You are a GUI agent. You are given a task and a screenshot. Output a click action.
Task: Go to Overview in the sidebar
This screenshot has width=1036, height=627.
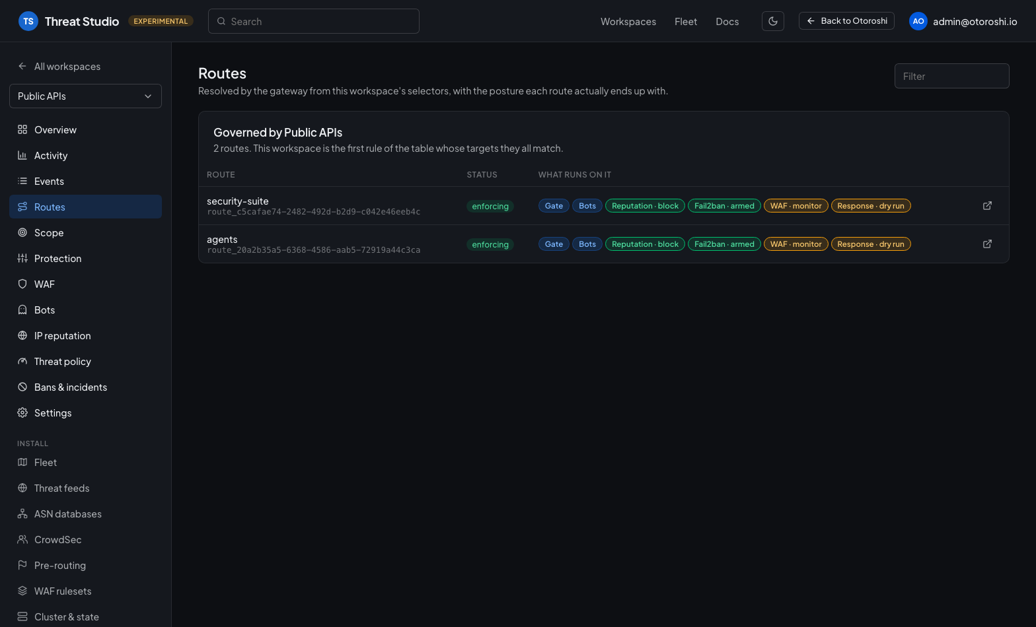tap(85, 130)
